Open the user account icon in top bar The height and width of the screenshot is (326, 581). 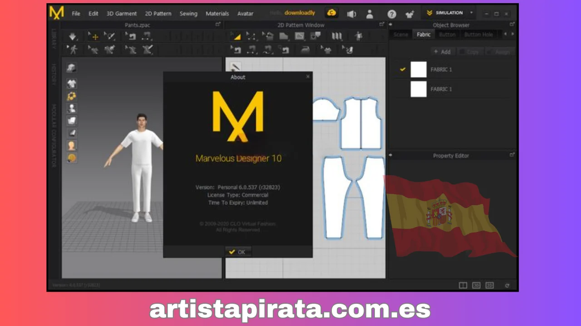[369, 14]
